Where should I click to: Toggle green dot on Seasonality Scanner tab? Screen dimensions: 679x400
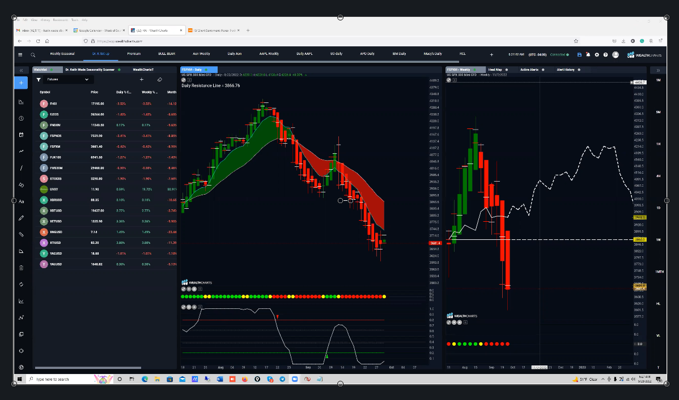pyautogui.click(x=119, y=70)
